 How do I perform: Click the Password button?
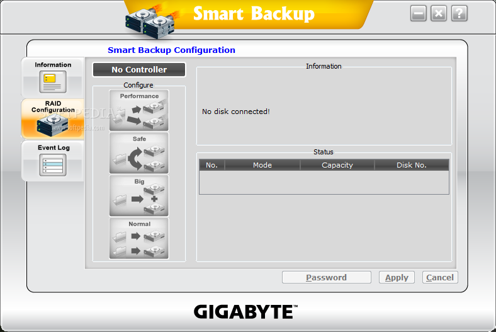[x=327, y=277]
